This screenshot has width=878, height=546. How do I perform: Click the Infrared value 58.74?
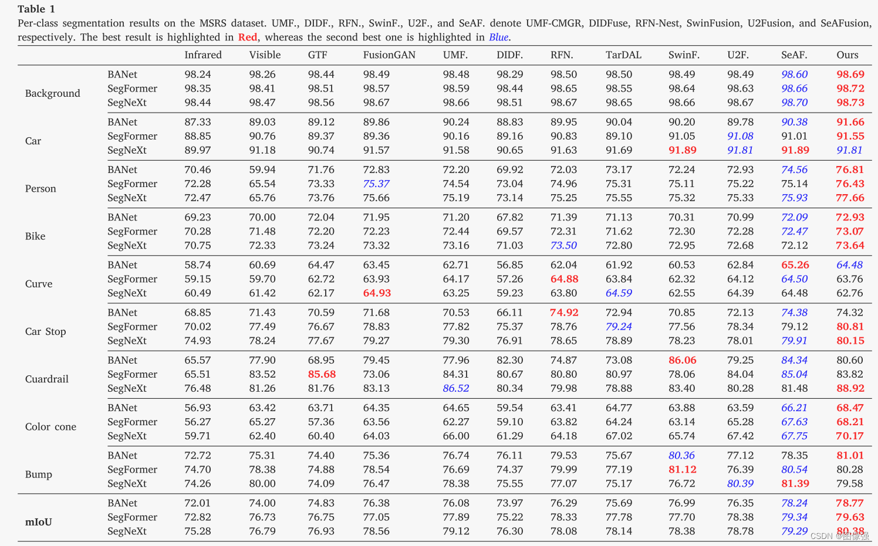click(198, 265)
